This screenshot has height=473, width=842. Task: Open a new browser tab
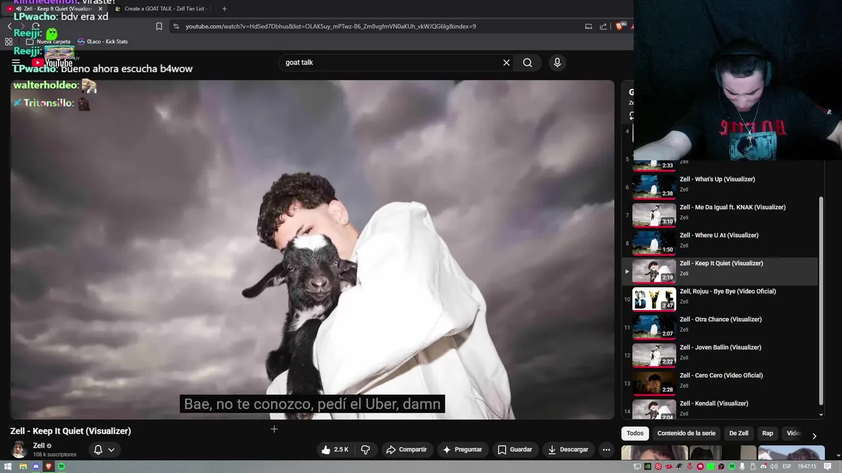tap(224, 9)
